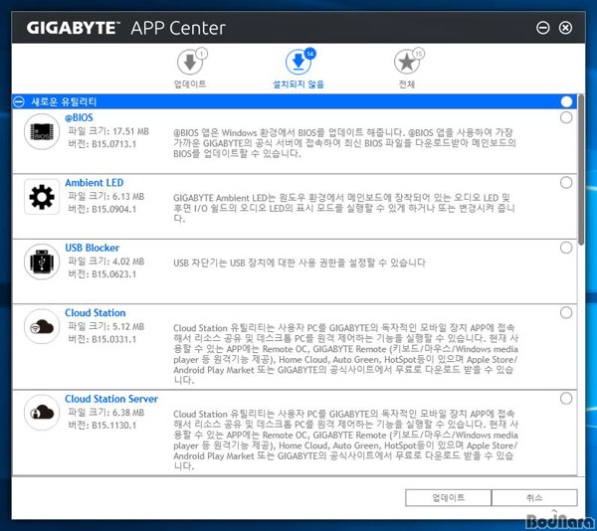Open the 업데이트 tab with download icon
This screenshot has height=531, width=597.
coord(190,69)
